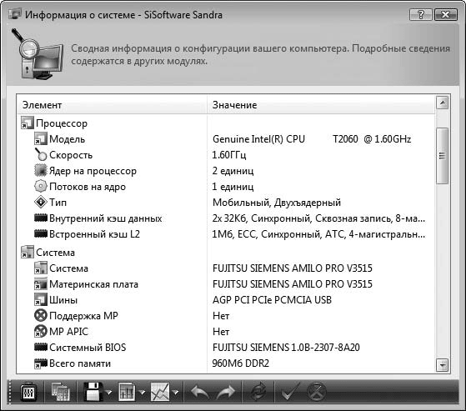The image size is (466, 411).
Task: Click the Система sub-row icon
Action: click(40, 268)
